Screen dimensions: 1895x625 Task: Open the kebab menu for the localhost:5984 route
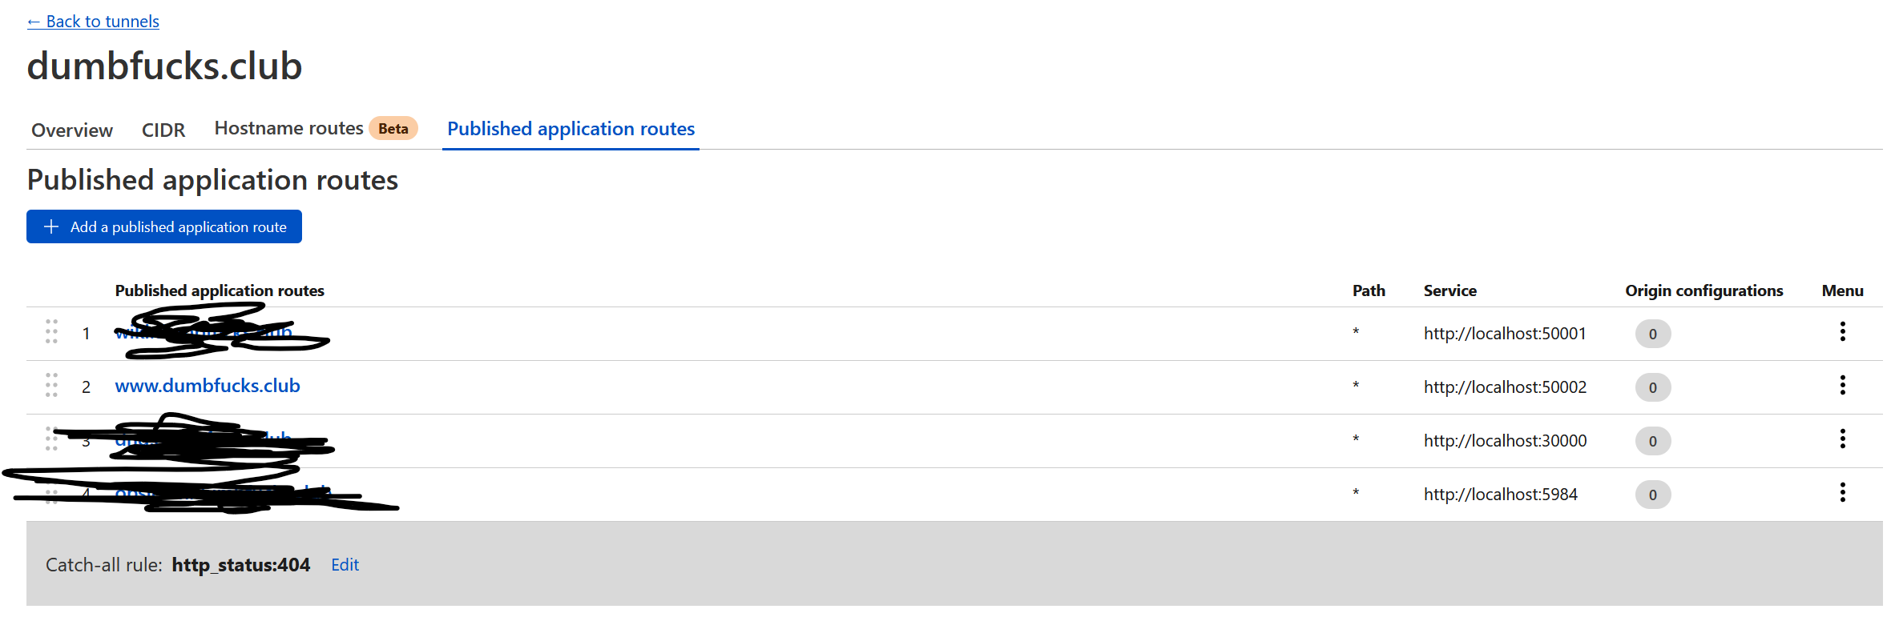pos(1843,493)
